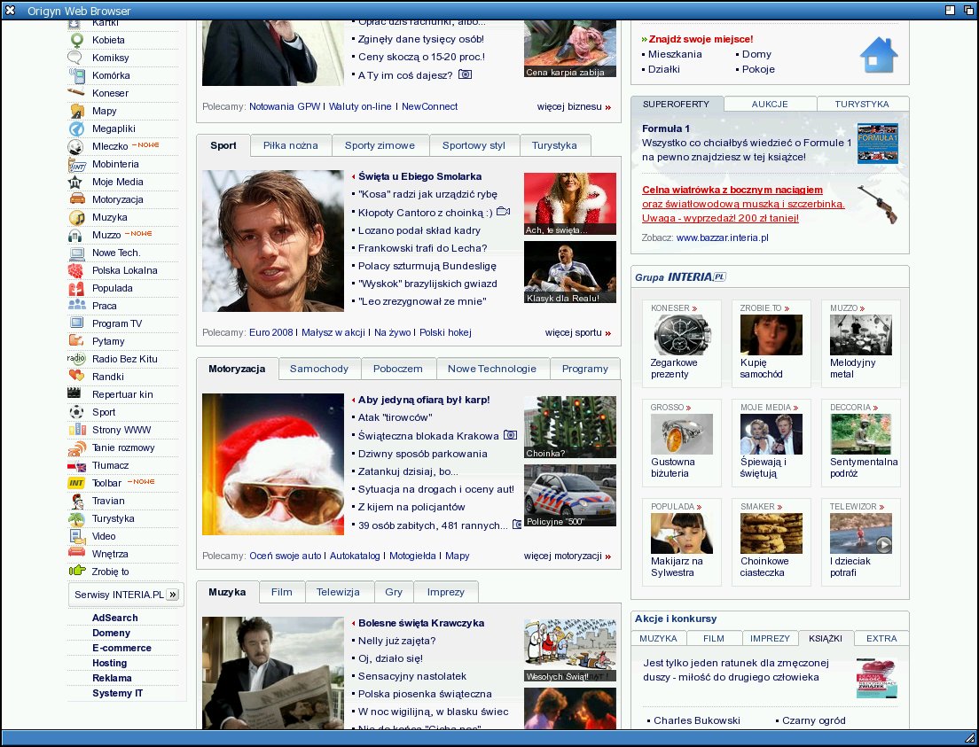Open the Santa with sunglasses photo

[x=273, y=464]
